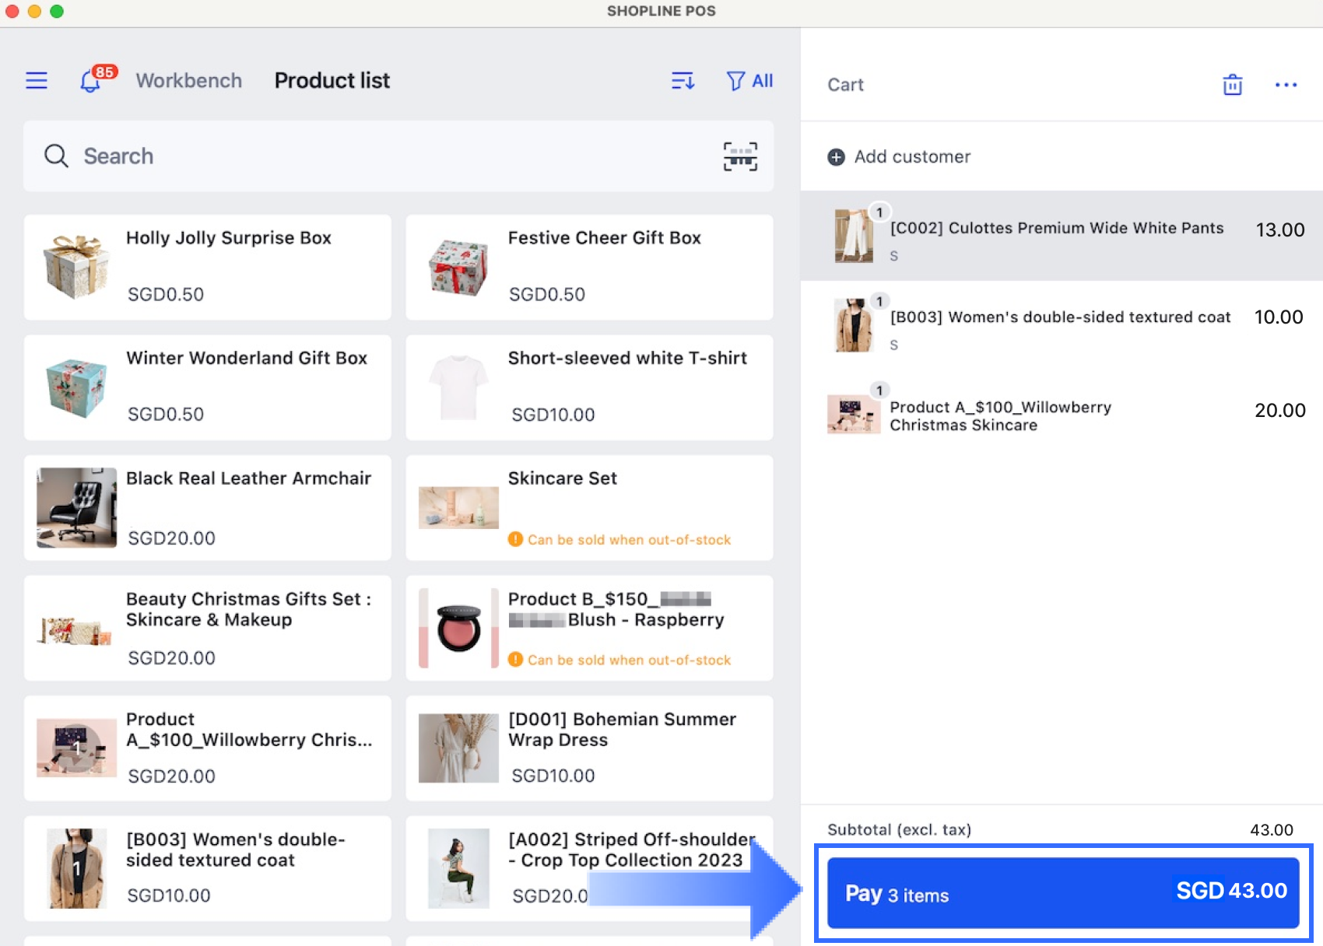The height and width of the screenshot is (946, 1323).
Task: Add Black Real Leather Armchair to cart
Action: pos(208,508)
